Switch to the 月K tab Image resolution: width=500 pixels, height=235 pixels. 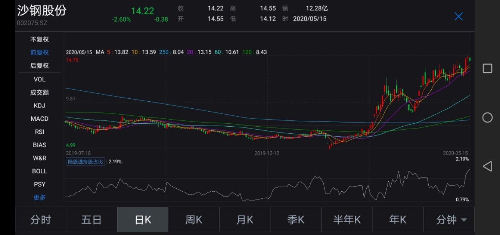pyautogui.click(x=245, y=220)
